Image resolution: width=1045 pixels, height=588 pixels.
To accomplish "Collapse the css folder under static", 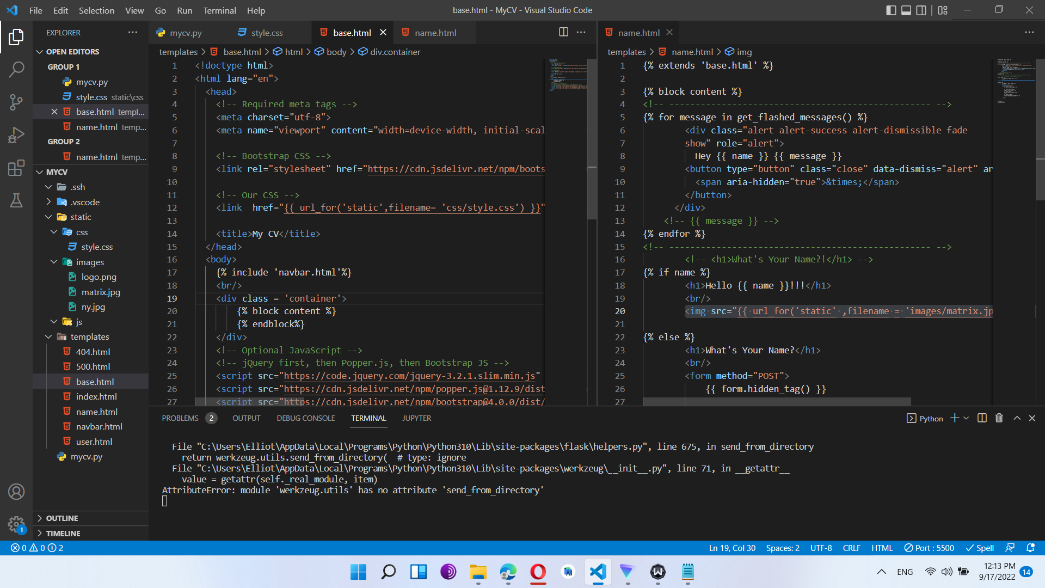I will [54, 232].
